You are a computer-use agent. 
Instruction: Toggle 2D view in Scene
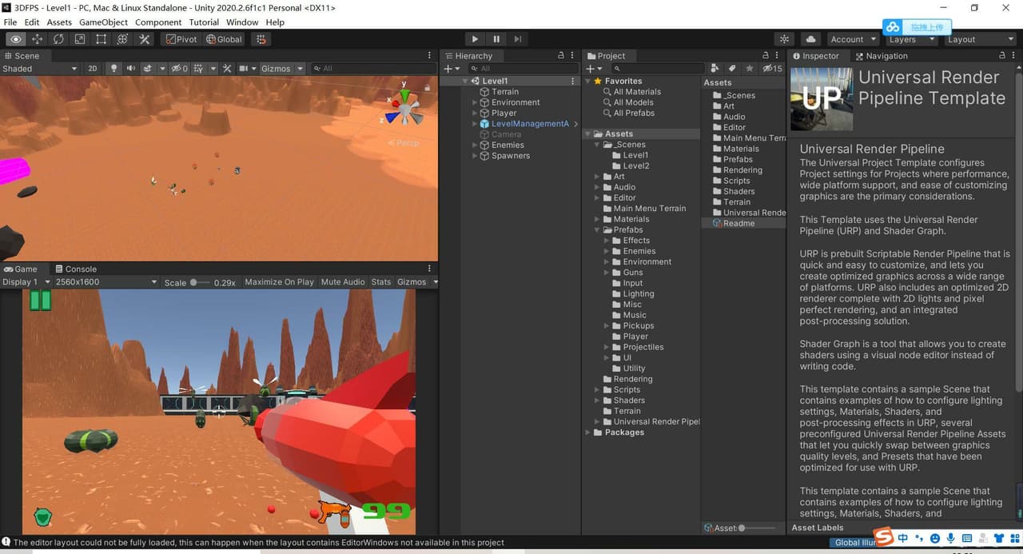(x=93, y=69)
